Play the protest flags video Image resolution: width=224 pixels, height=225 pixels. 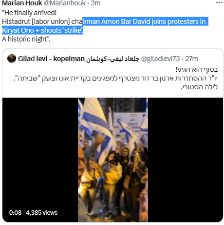coord(113,160)
